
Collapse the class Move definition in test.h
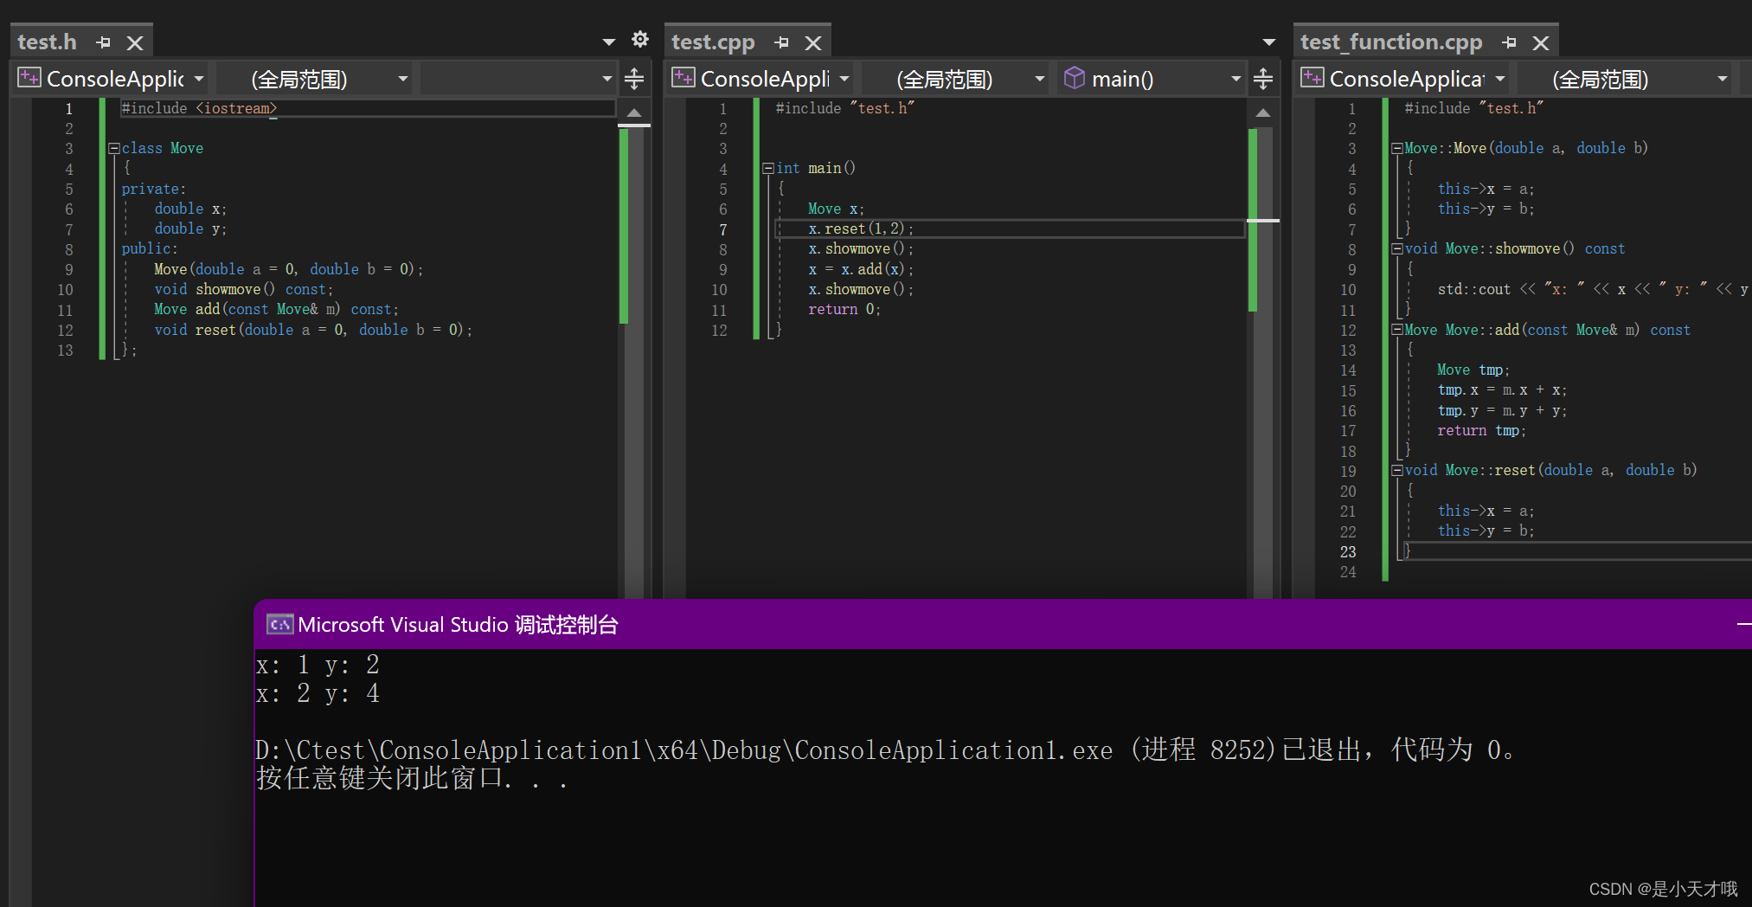(x=114, y=147)
